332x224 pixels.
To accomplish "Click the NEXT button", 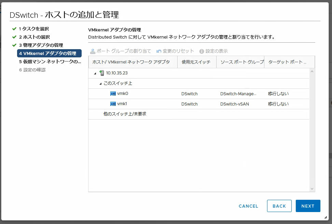I will tap(308, 206).
